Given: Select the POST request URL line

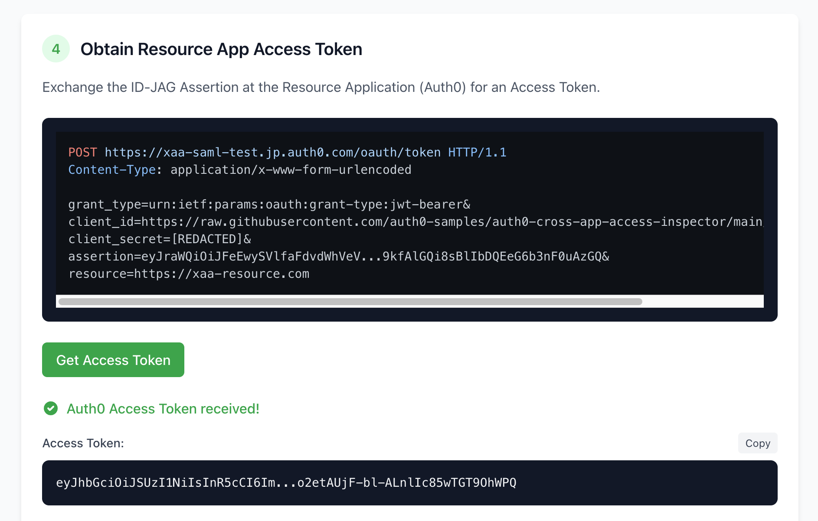Looking at the screenshot, I should 287,153.
